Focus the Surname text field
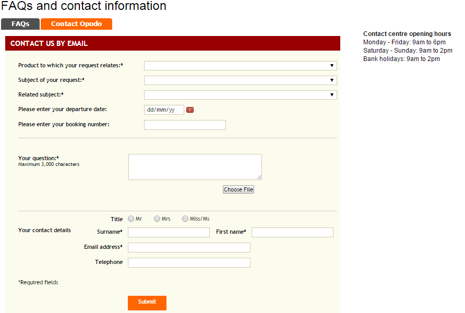This screenshot has height=313, width=465. coord(169,232)
